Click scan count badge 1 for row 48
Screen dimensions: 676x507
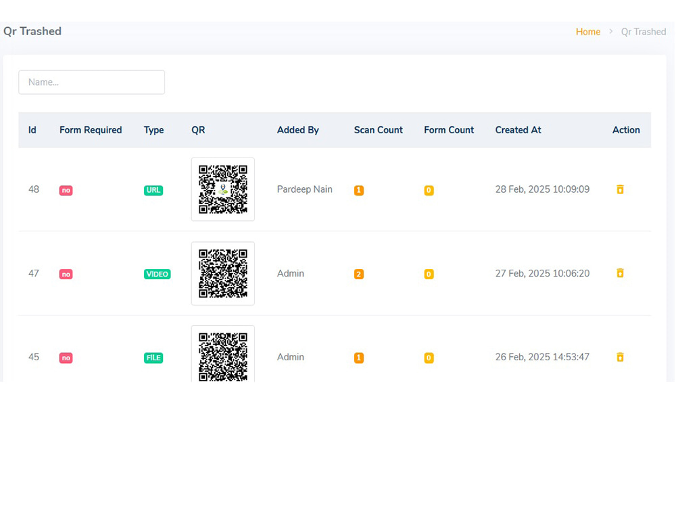pos(359,190)
